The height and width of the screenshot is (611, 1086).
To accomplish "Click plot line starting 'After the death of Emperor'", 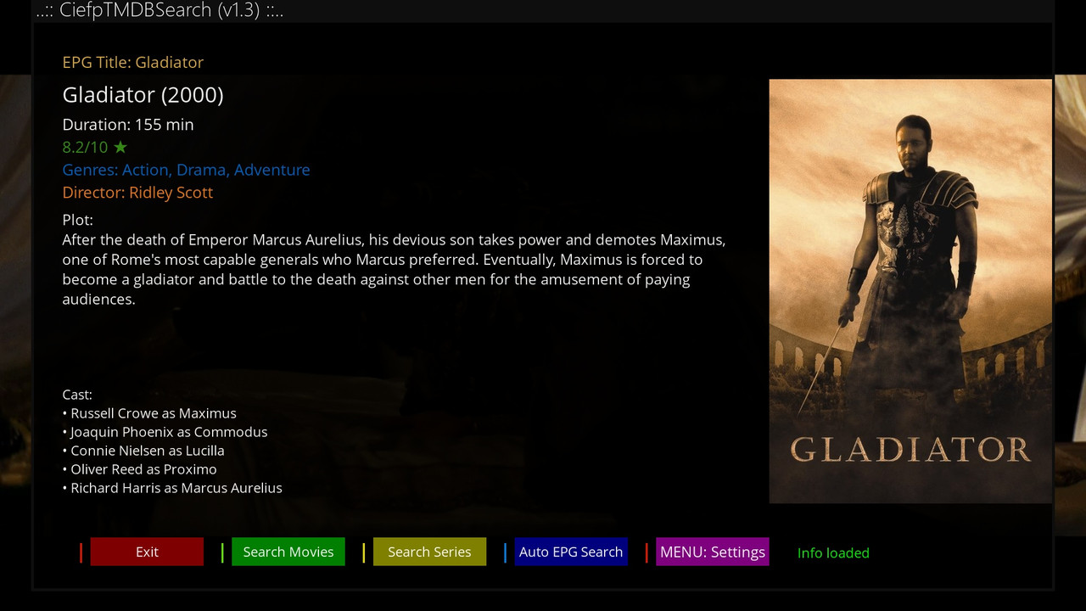I will coord(395,240).
